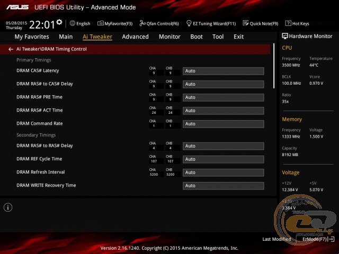Click the Ai Tweaker\DRAM Timing Control breadcrumb
The image size is (339, 254).
point(51,49)
